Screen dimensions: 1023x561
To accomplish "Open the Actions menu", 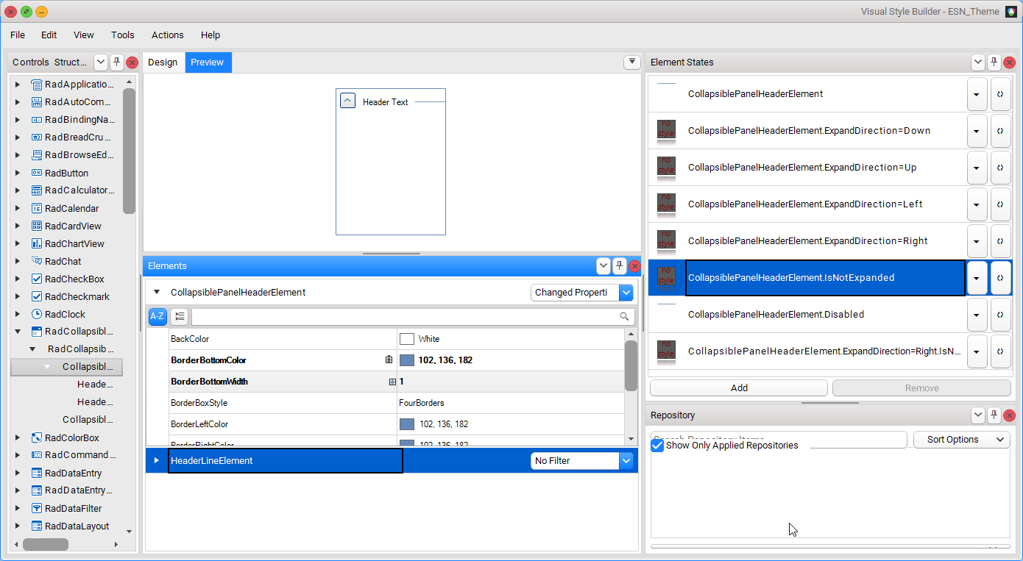I will coord(168,35).
